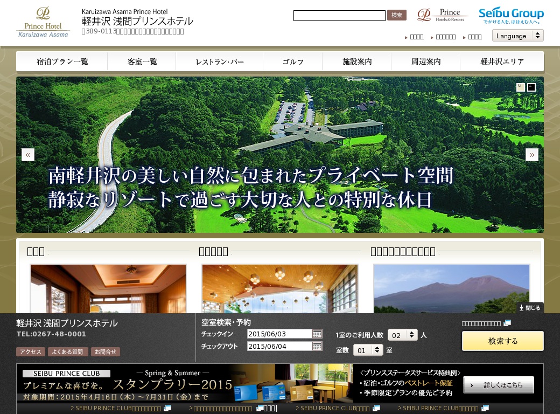This screenshot has width=560, height=414.
Task: Select the first slideshow indicator square
Action: pyautogui.click(x=521, y=87)
